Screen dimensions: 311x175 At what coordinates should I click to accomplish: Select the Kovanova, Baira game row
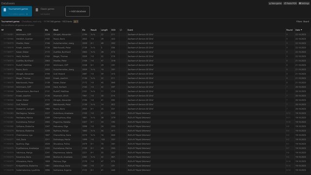[155, 157]
